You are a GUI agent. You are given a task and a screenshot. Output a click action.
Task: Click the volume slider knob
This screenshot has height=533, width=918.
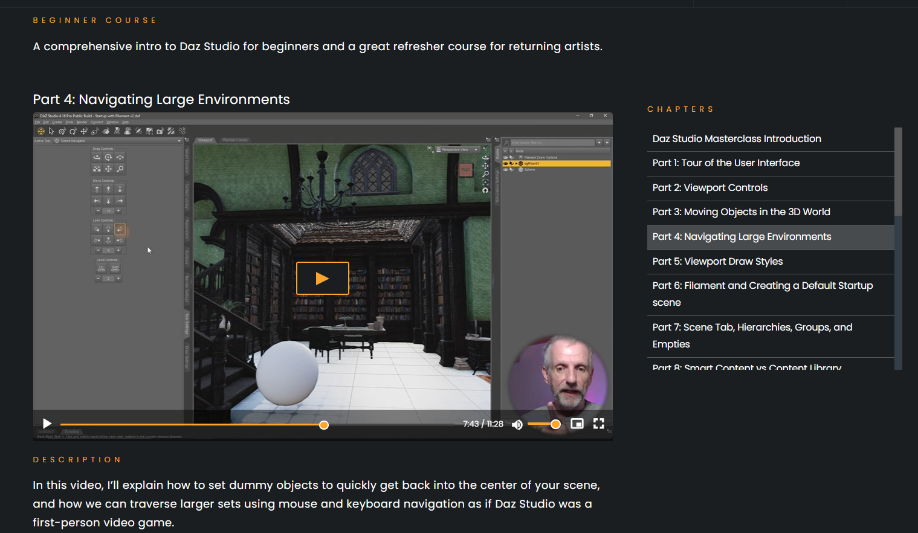pos(555,424)
